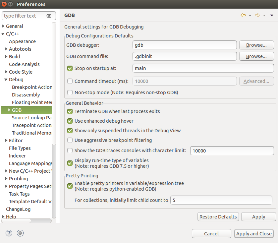Toggle Show only suspended threads checkbox

tap(70, 131)
